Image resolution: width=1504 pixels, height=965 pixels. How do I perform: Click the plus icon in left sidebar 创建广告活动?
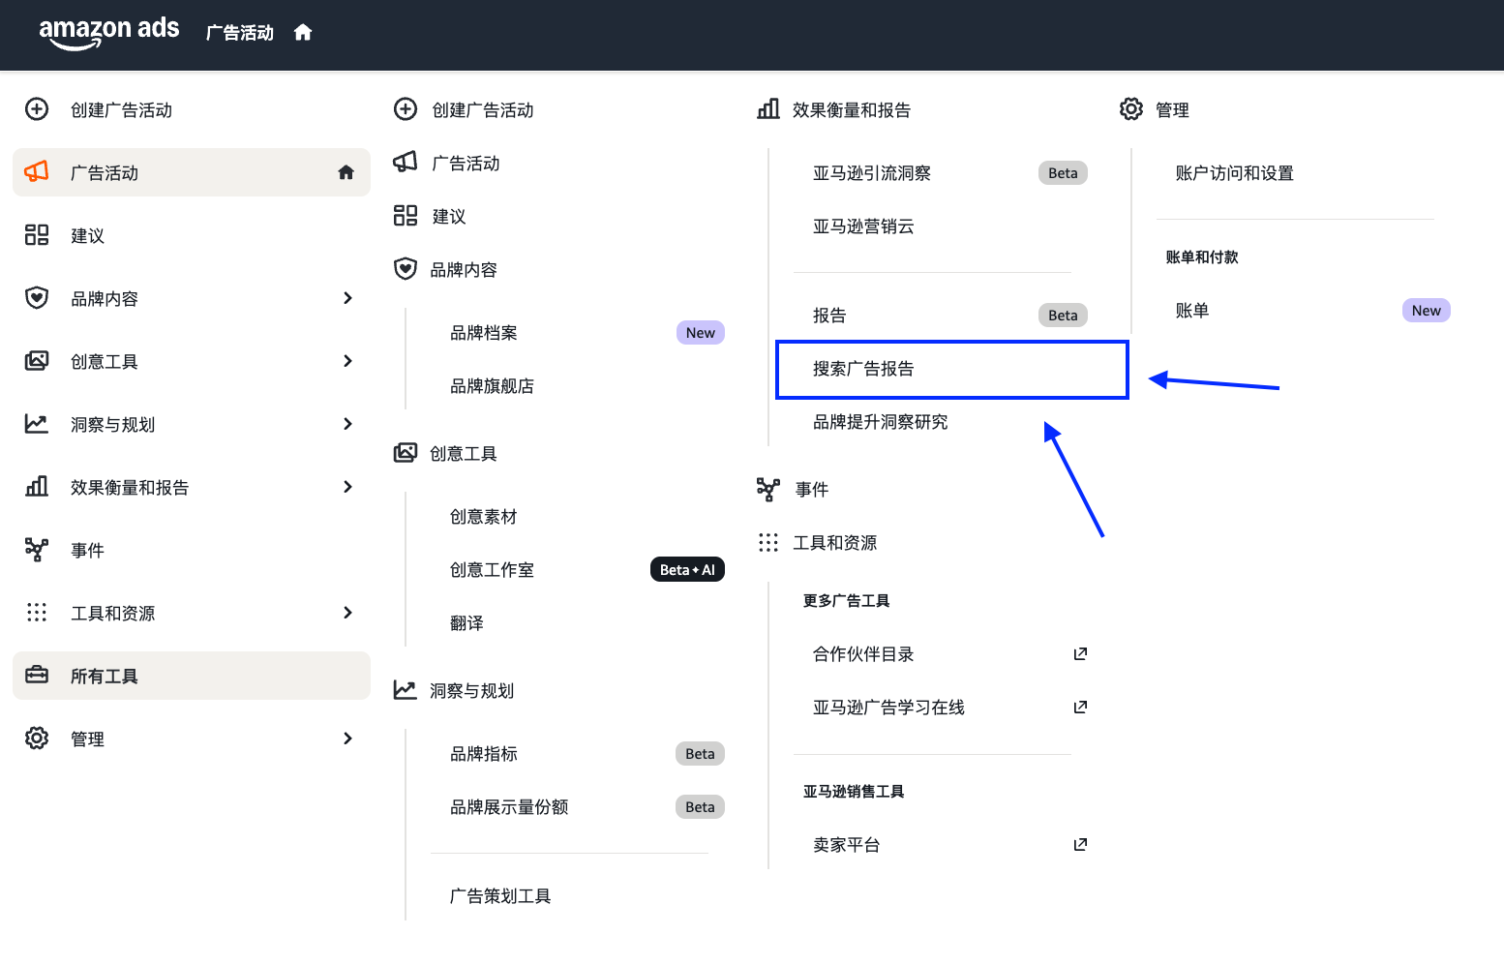click(37, 109)
